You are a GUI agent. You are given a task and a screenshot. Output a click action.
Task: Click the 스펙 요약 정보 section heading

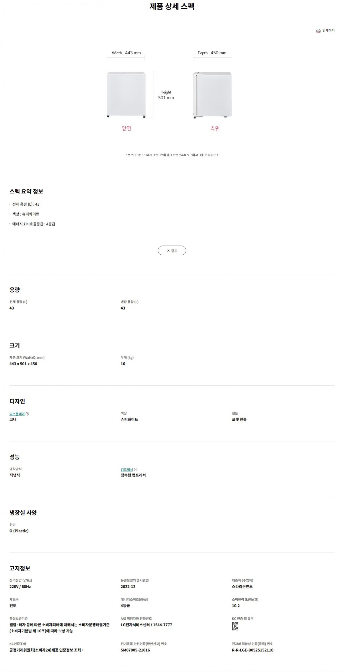point(26,191)
